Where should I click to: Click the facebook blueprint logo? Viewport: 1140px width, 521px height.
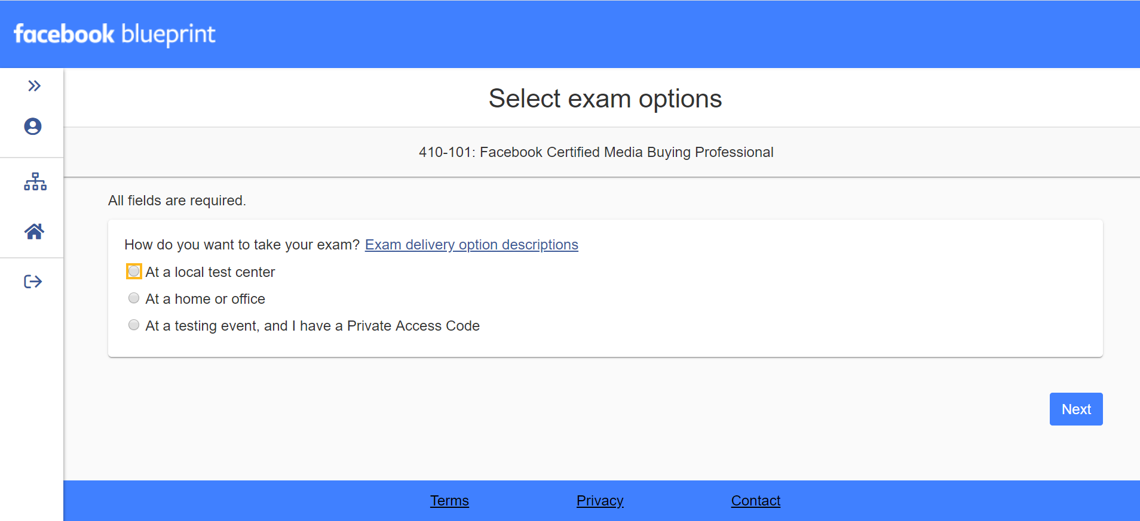(x=115, y=35)
